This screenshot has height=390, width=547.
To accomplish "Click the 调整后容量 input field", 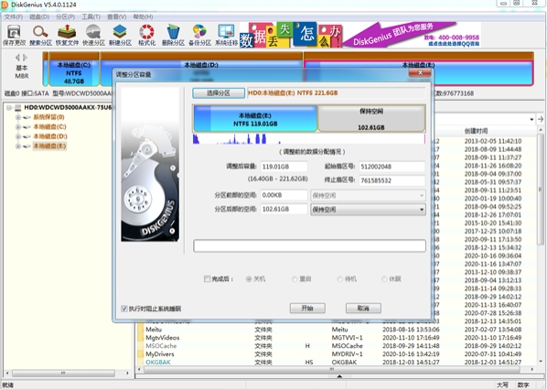I will [x=284, y=167].
